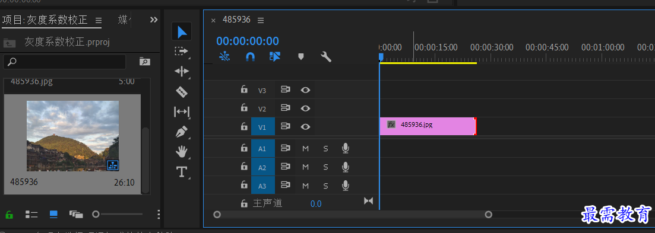
Task: Select the project tab 灰度系数校正
Action: tap(45, 20)
